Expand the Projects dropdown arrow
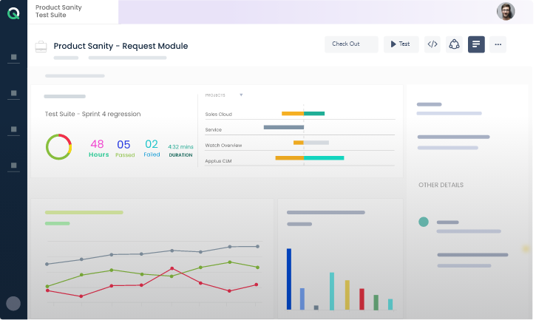The width and height of the screenshot is (536, 320). click(241, 95)
